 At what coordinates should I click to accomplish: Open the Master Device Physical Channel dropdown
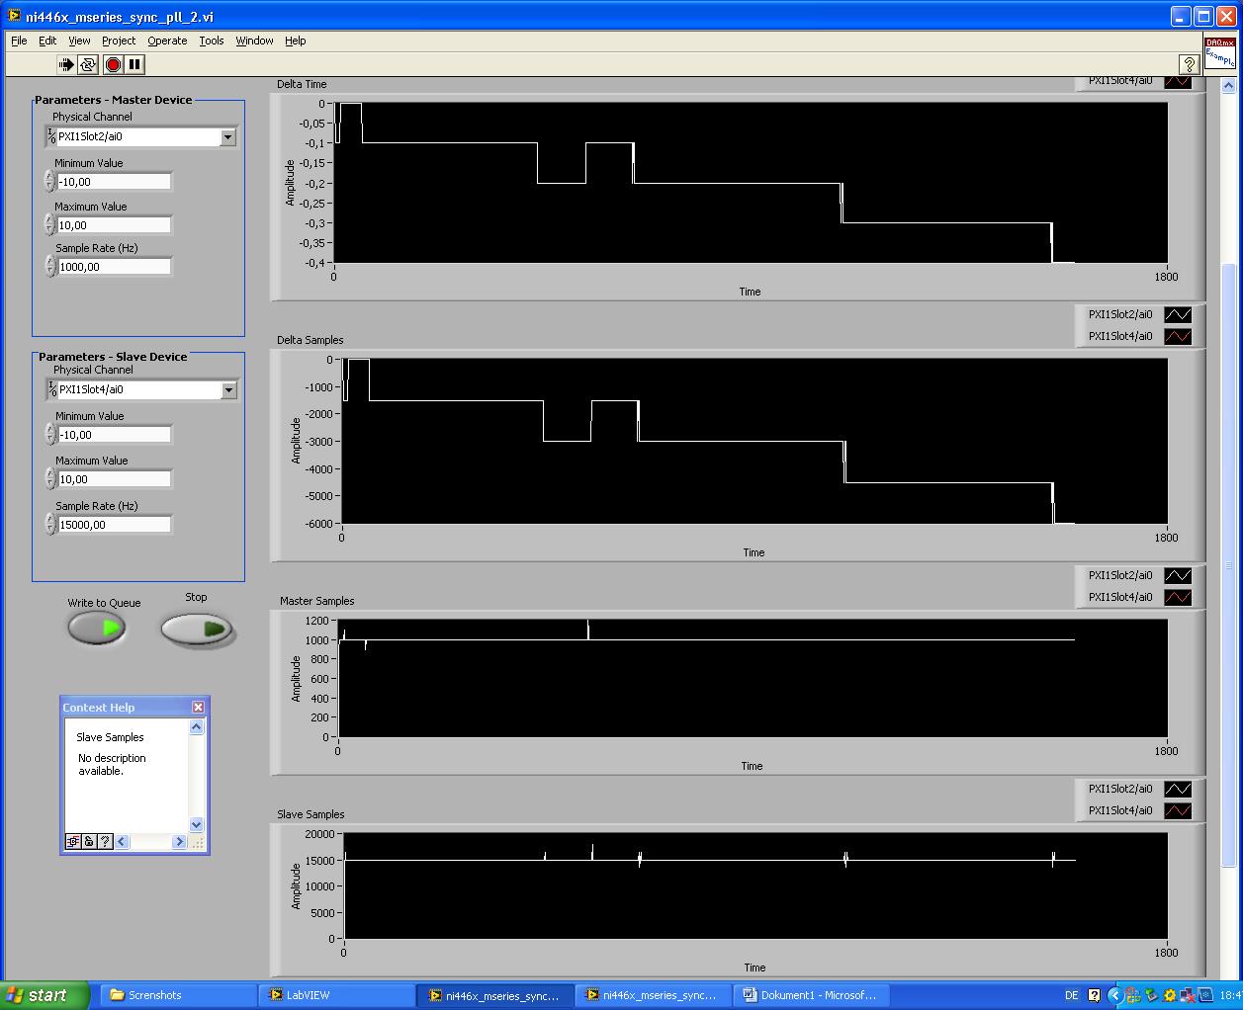(228, 137)
